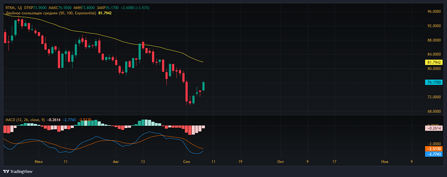Click moving average value 81.7942 in legend
The image size is (447, 177).
coord(105,13)
